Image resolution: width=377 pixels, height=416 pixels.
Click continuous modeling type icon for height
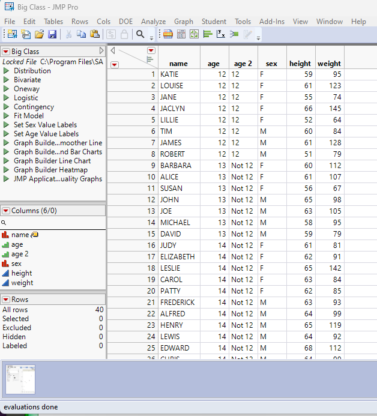pyautogui.click(x=5, y=273)
